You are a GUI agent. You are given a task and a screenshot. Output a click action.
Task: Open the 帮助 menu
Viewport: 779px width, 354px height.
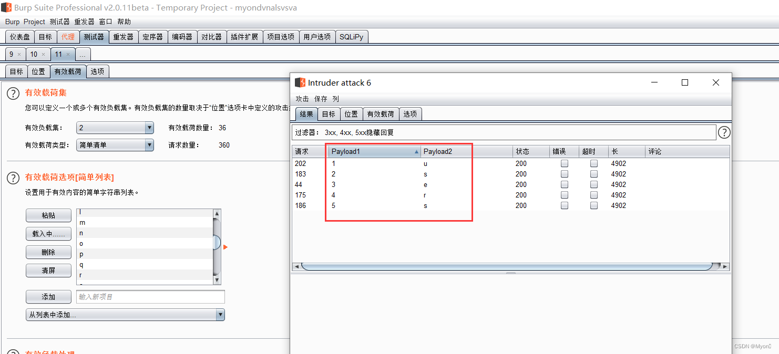pyautogui.click(x=124, y=22)
